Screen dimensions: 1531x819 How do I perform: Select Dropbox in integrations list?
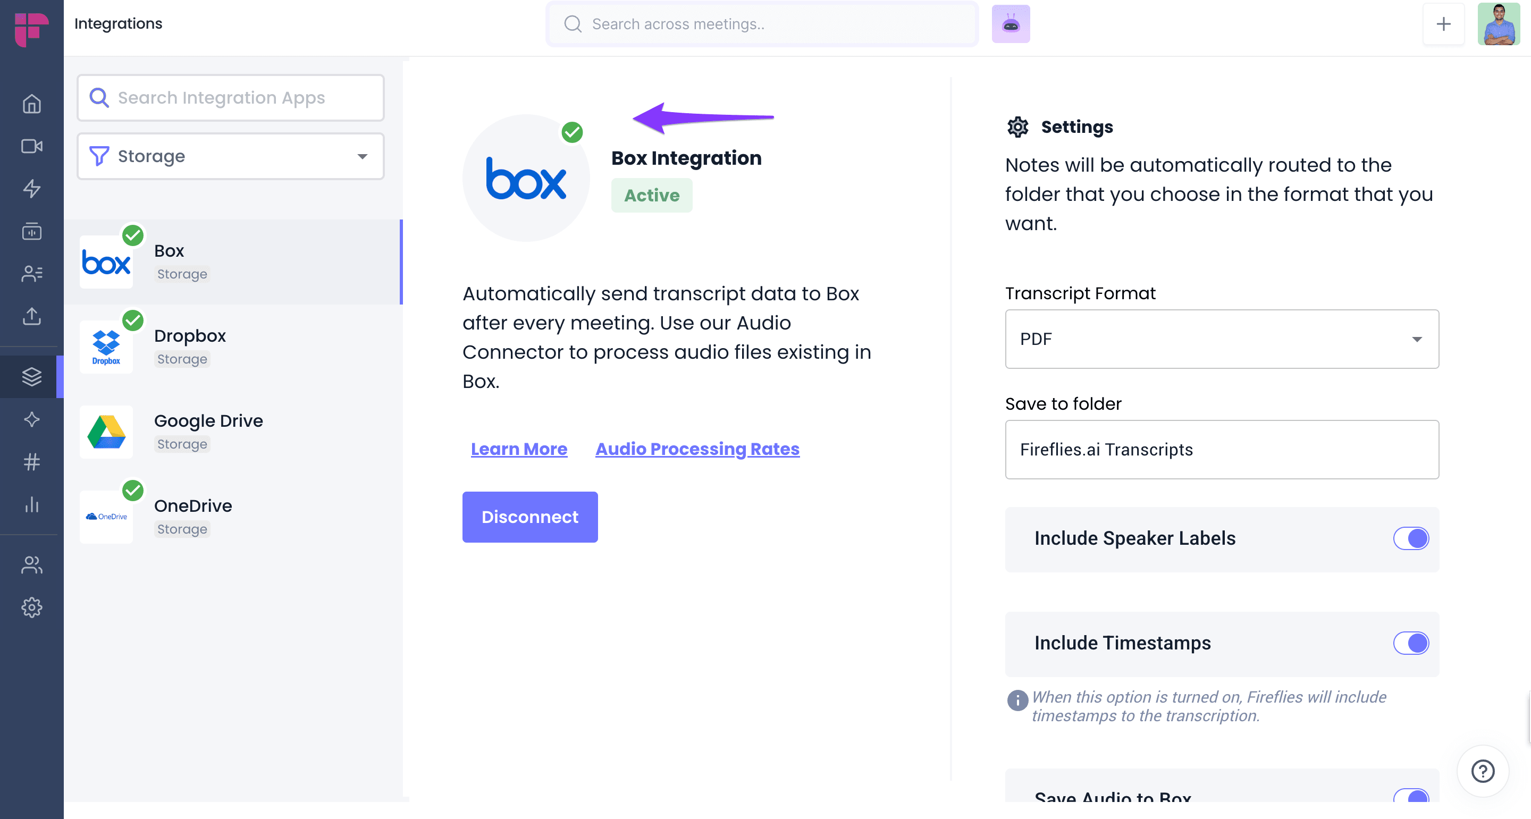[233, 347]
